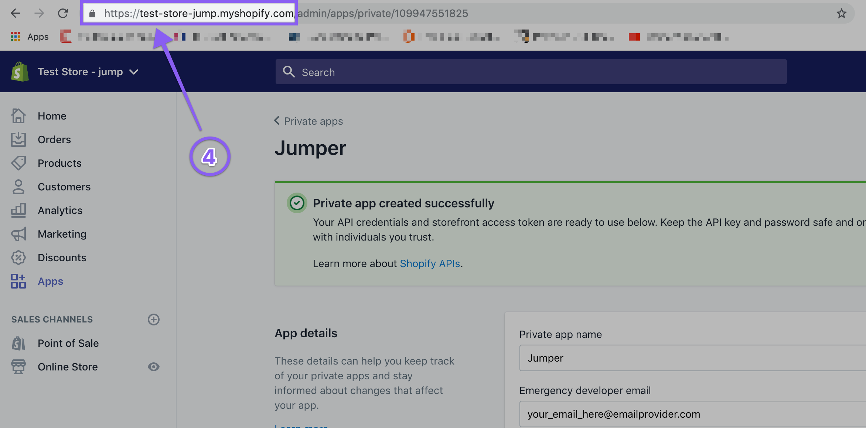Screen dimensions: 866x428
Task: Click the Apps grid-plus icon
Action: point(18,281)
